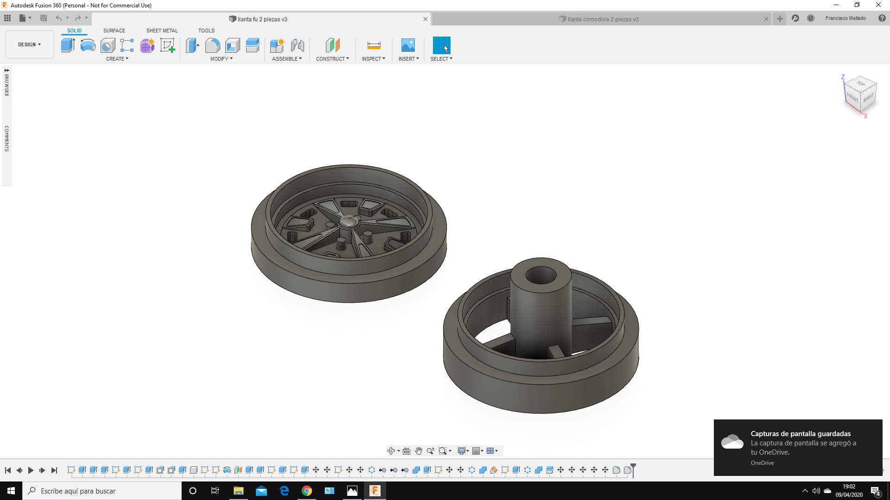Click the Revolve tool icon
Screen dimensions: 890x500
[88, 45]
